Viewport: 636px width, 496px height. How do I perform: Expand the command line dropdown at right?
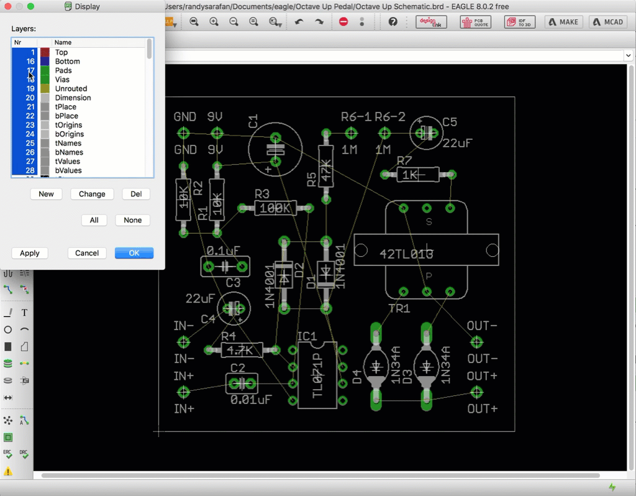coord(629,55)
